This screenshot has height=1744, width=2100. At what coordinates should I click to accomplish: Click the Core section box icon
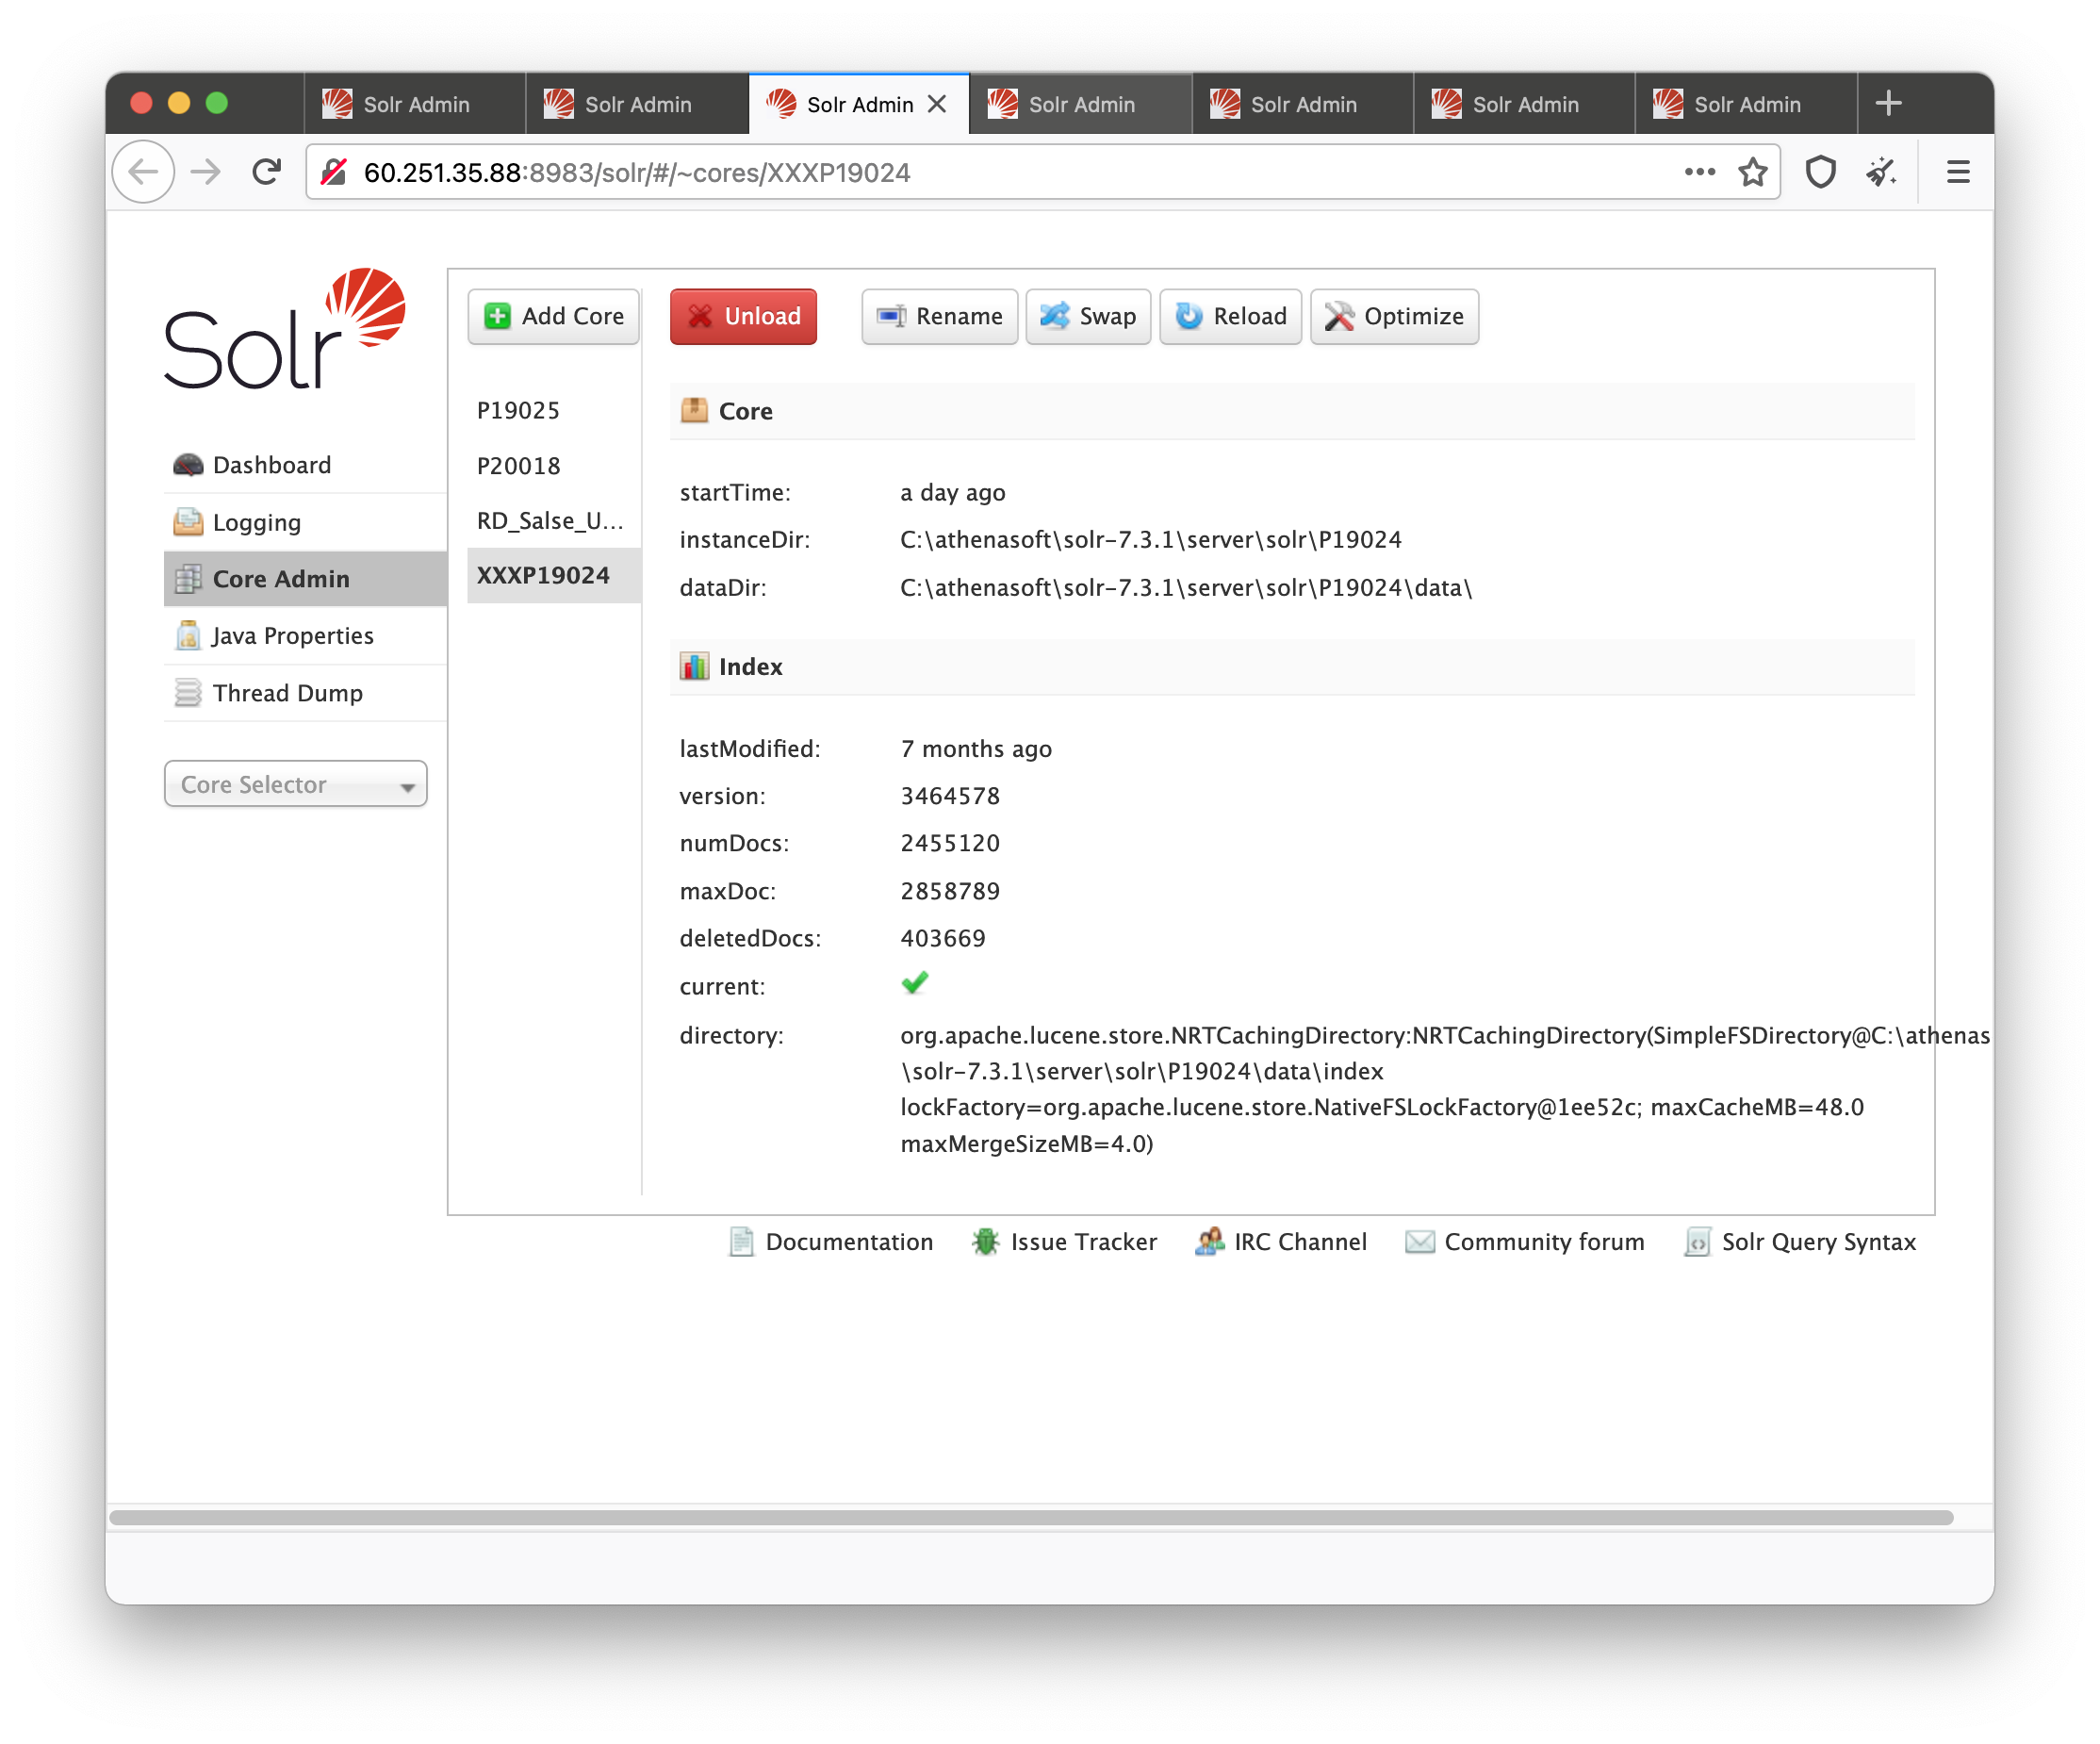[694, 410]
